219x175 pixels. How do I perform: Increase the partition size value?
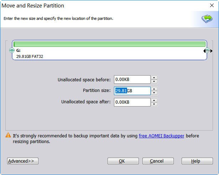point(154,89)
